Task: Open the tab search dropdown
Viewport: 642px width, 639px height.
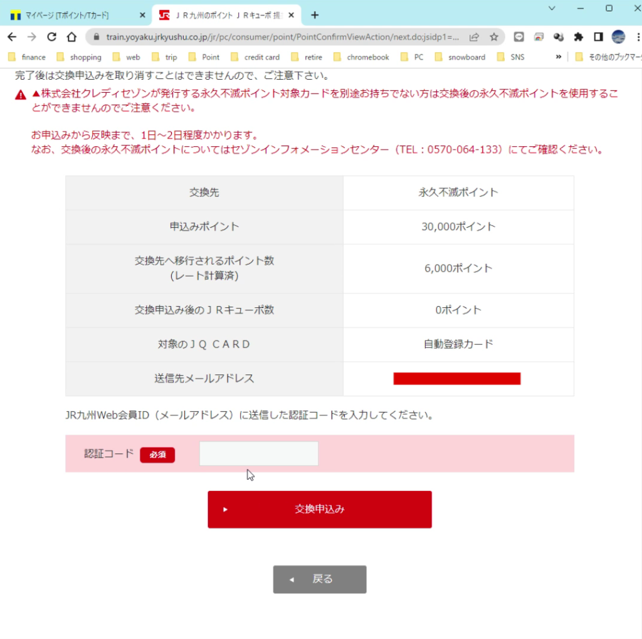Action: pos(552,8)
